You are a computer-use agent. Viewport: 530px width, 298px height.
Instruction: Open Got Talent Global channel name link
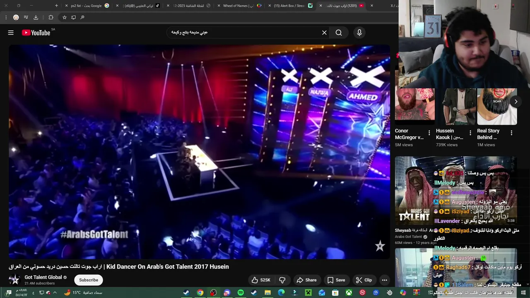pyautogui.click(x=43, y=277)
